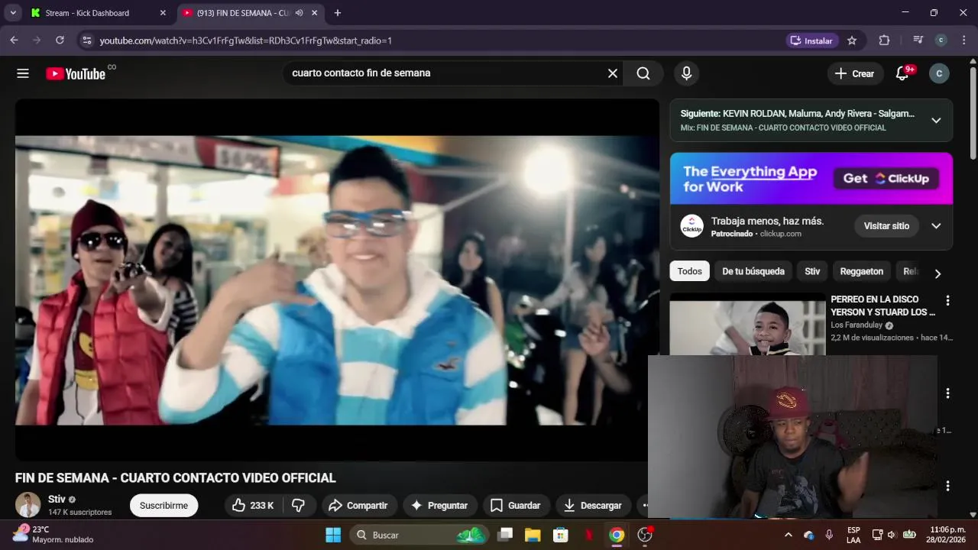Open Chrome profile avatar
The image size is (978, 550).
coord(941,40)
